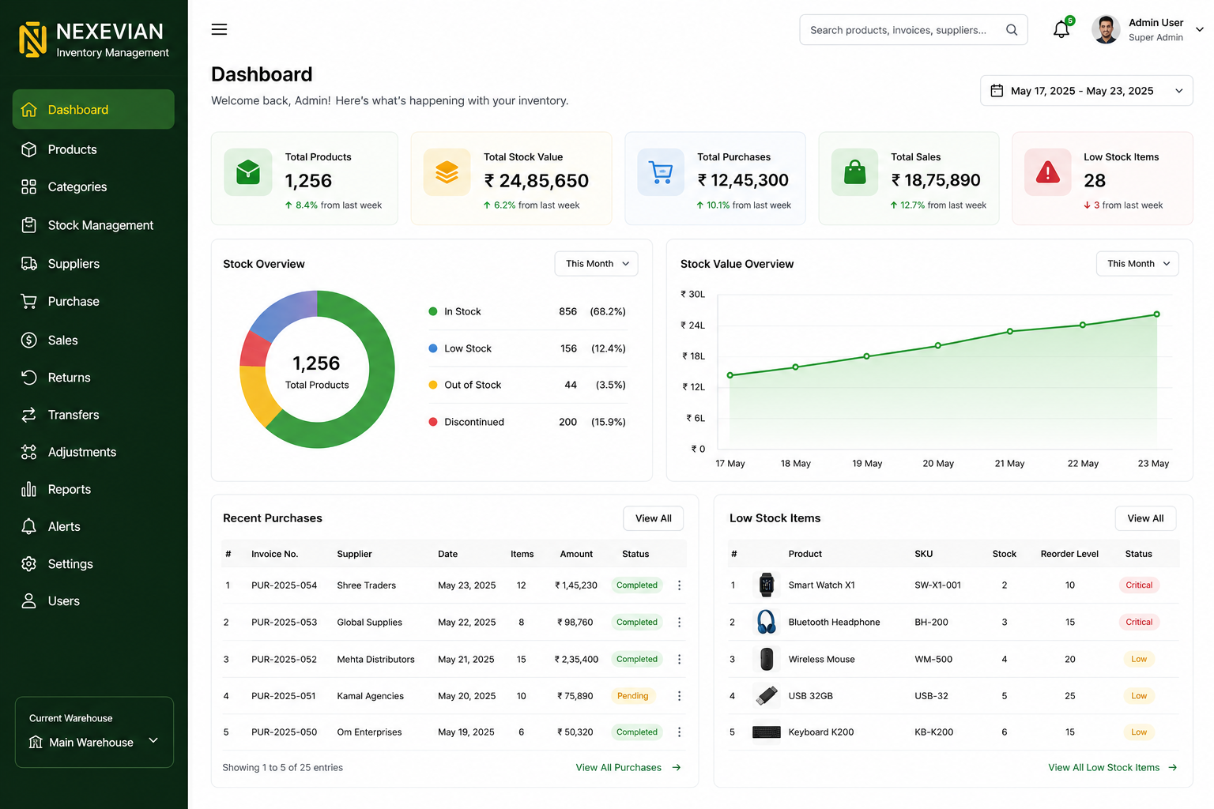Open row actions for PUR-2025-051
The width and height of the screenshot is (1214, 809).
(679, 696)
